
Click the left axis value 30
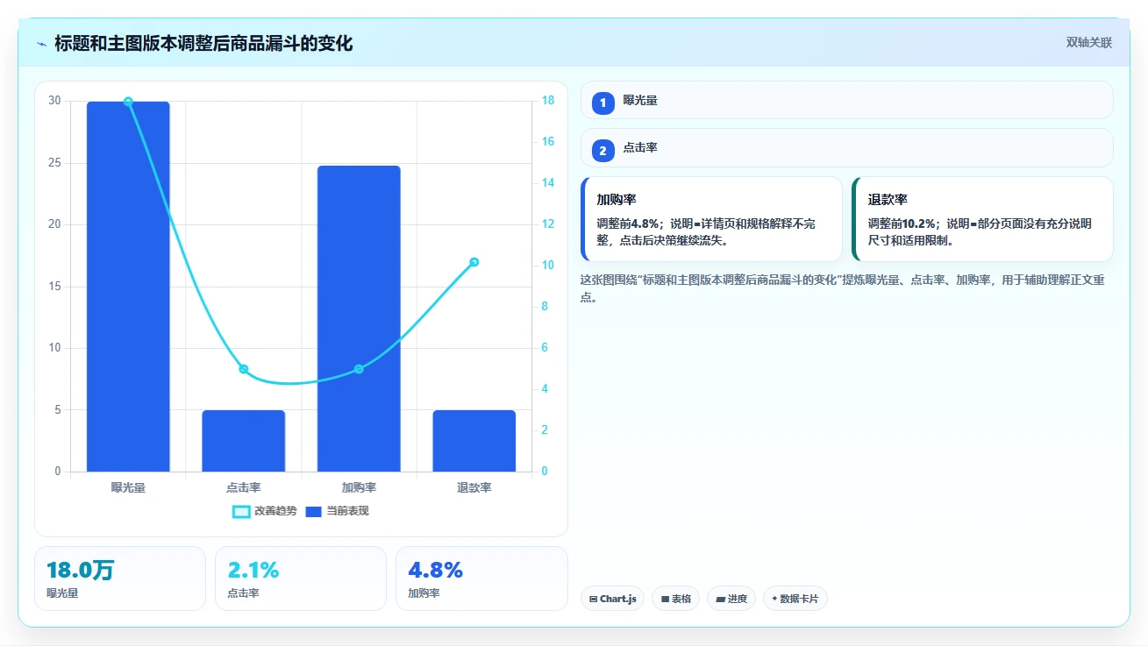point(55,101)
